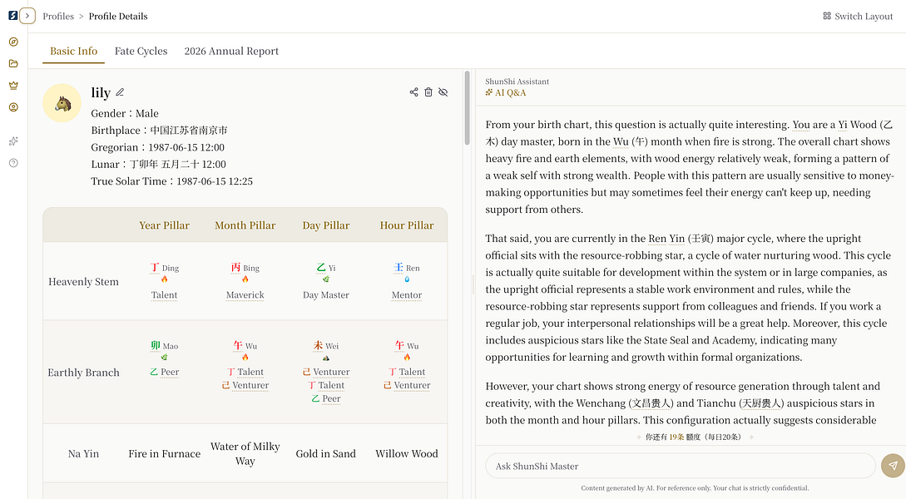This screenshot has width=906, height=499.
Task: Click the Mao year branch character
Action: coord(156,345)
